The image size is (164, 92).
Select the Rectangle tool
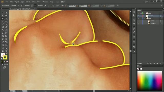tap(6, 21)
